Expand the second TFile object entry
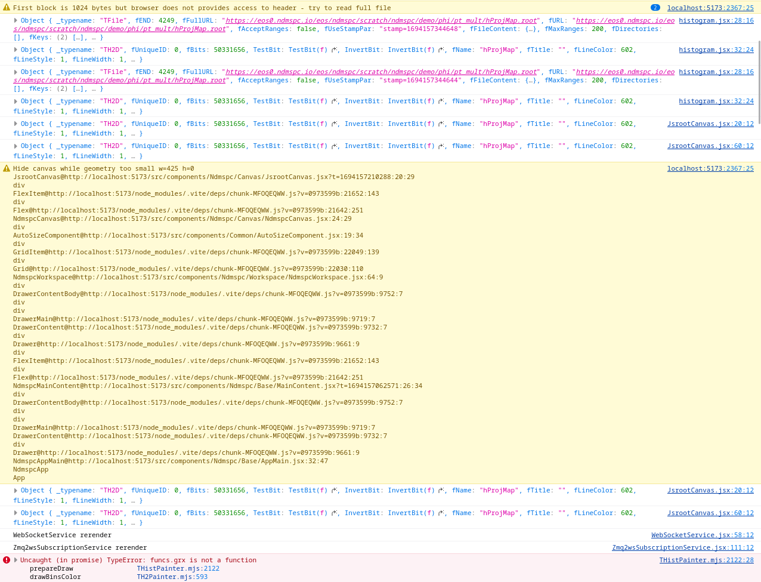761x582 pixels. click(14, 71)
